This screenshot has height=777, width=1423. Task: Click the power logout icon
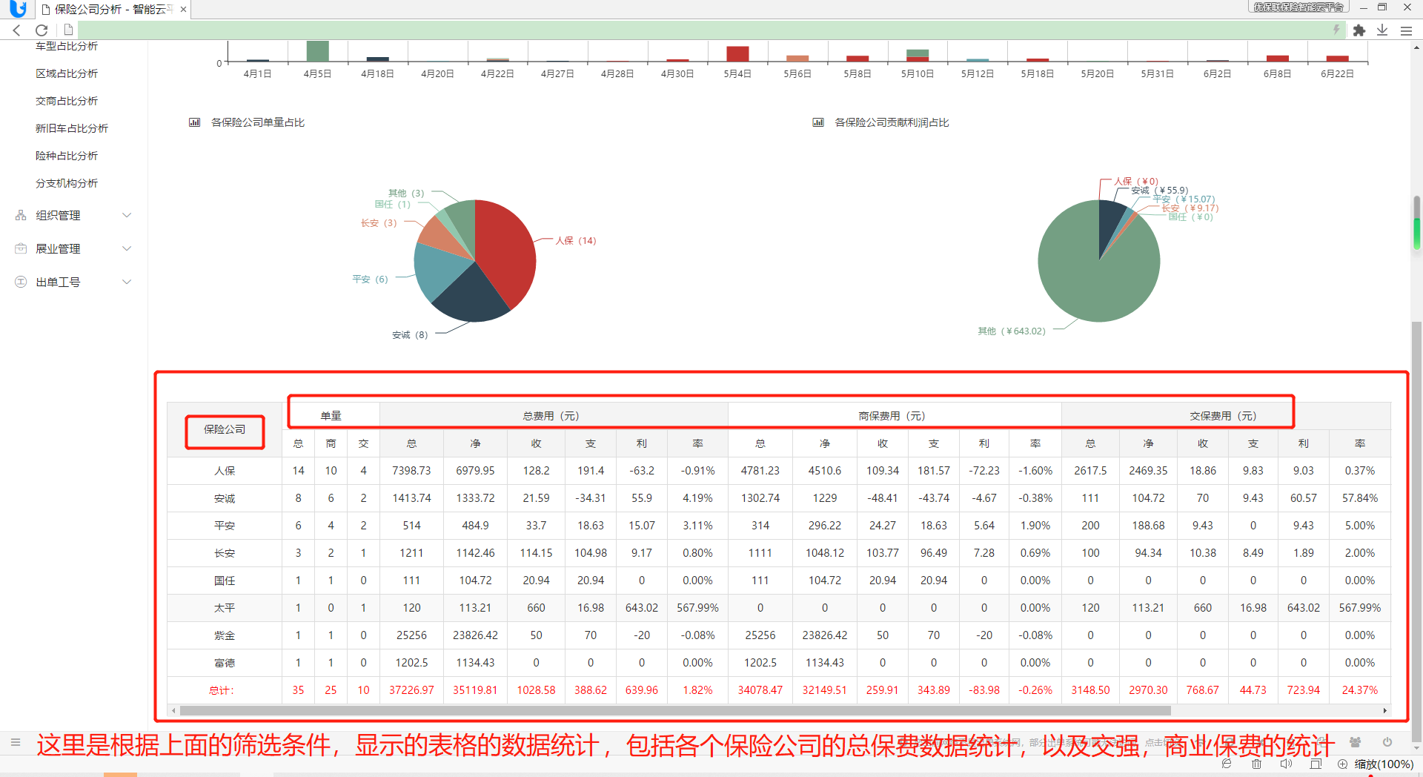(1387, 742)
